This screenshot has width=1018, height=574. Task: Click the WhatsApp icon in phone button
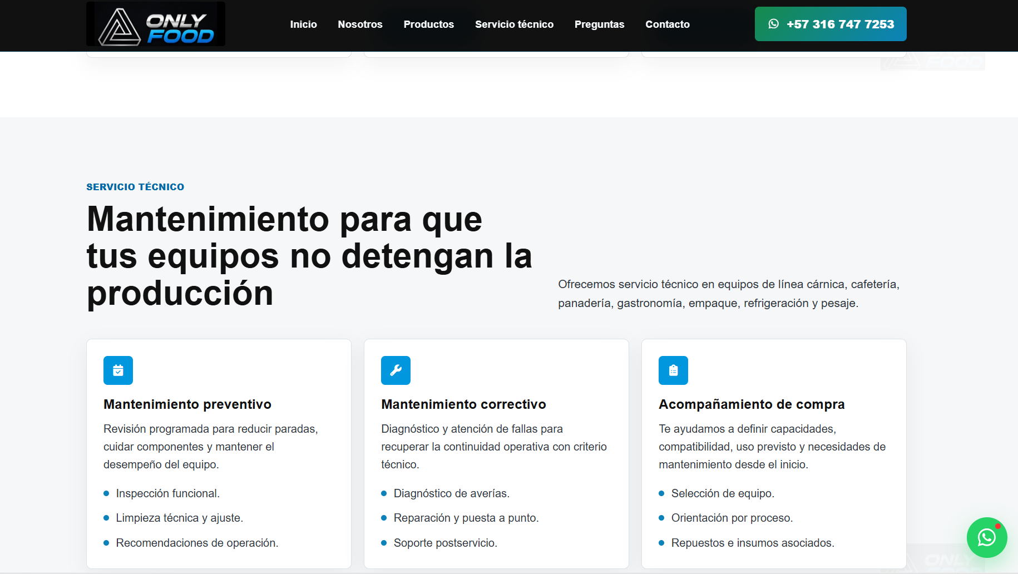click(773, 24)
